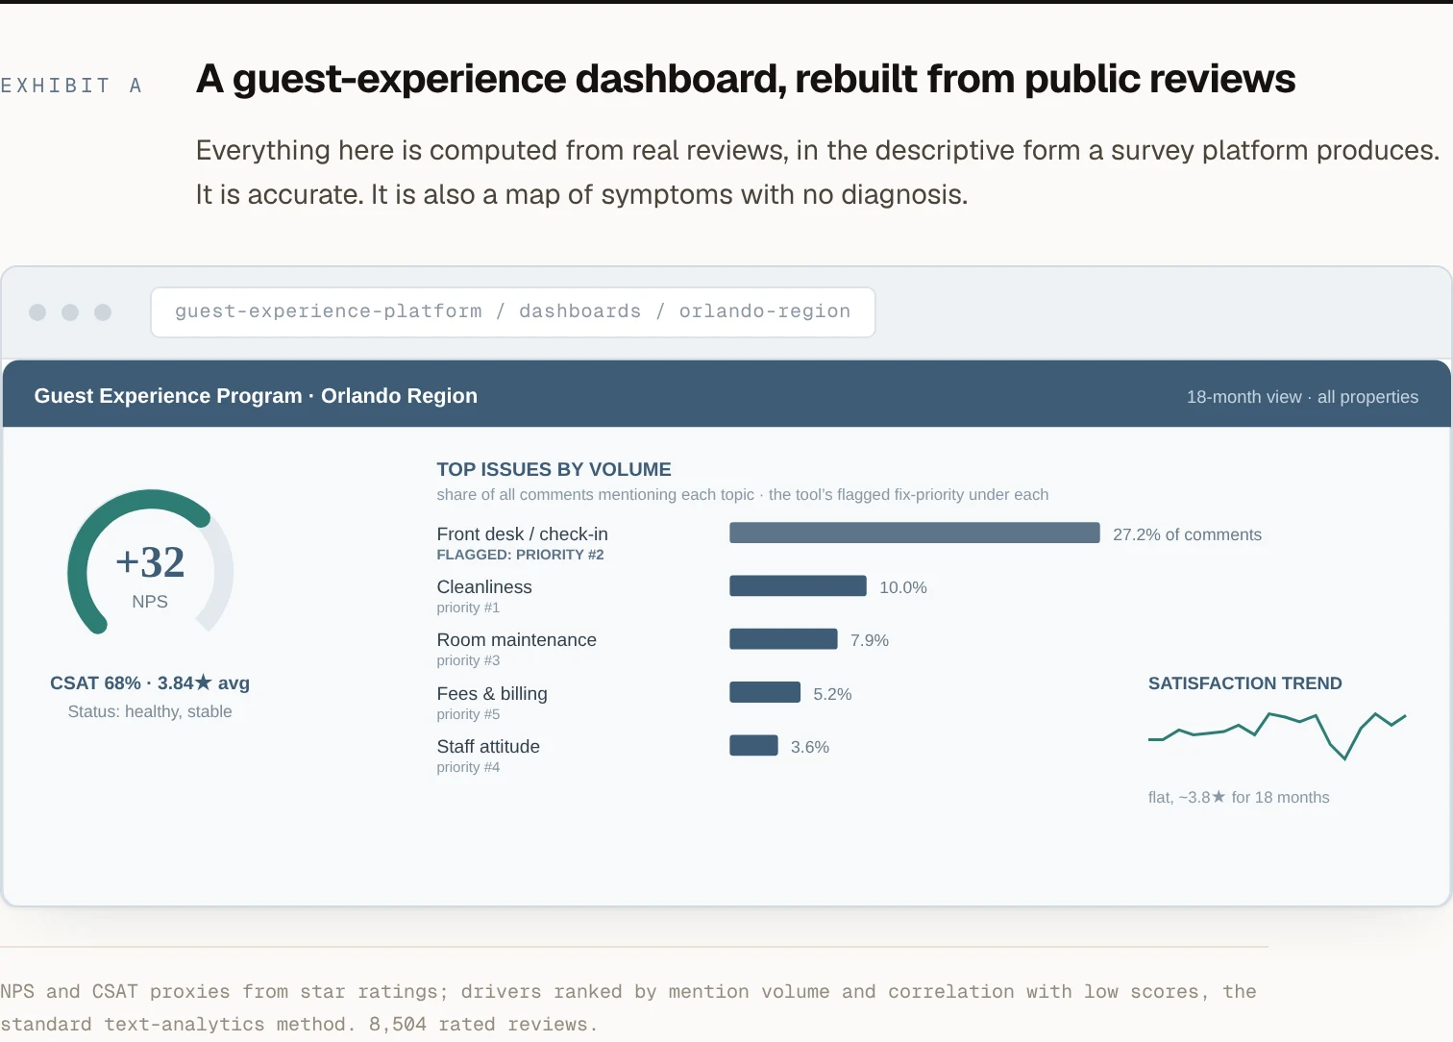Click the '5.2%' value
The image size is (1453, 1042).
pyautogui.click(x=832, y=694)
